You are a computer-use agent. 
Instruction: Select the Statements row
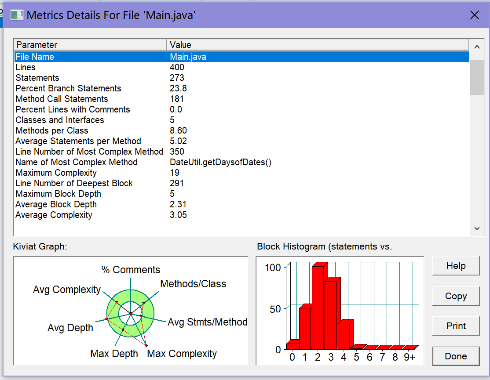click(241, 78)
